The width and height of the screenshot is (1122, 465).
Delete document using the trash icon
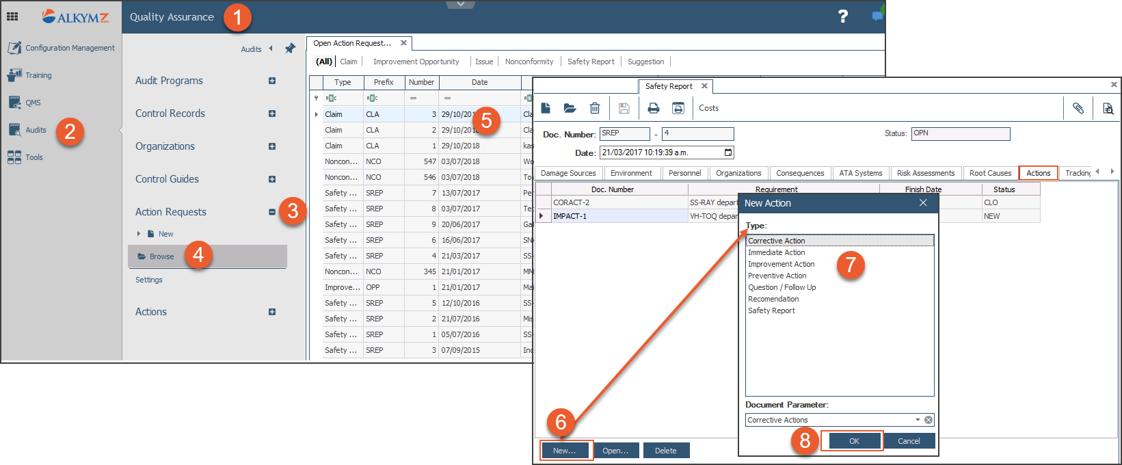coord(595,108)
